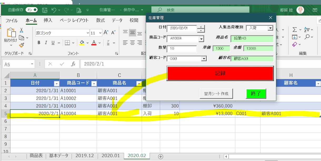Open the 日付 column filter dropdown
The image size is (321, 161).
[x=56, y=83]
